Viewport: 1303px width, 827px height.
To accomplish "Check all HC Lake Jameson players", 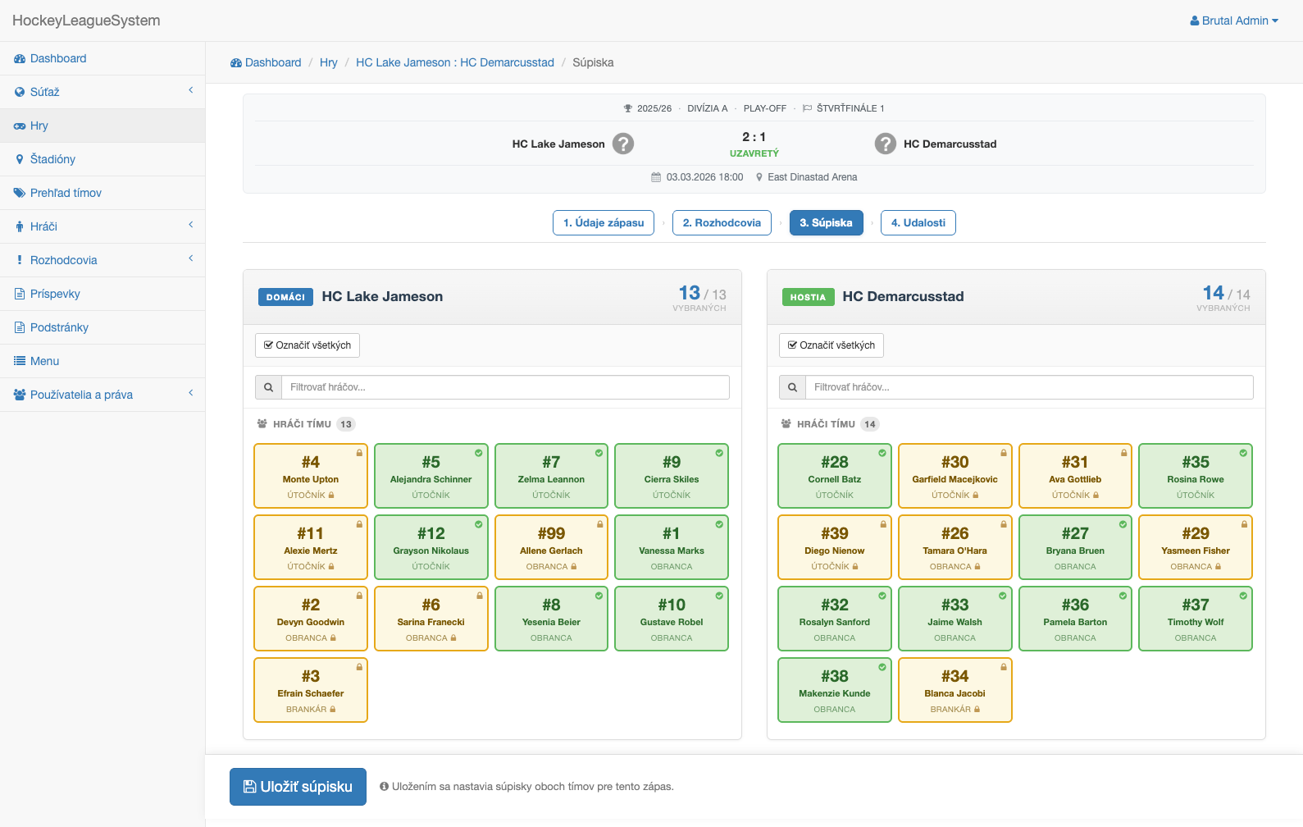I will (x=308, y=345).
